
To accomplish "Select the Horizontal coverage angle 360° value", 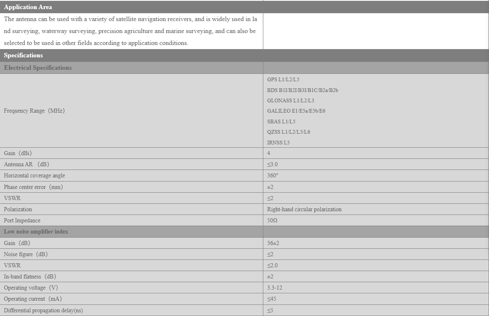I will point(272,176).
